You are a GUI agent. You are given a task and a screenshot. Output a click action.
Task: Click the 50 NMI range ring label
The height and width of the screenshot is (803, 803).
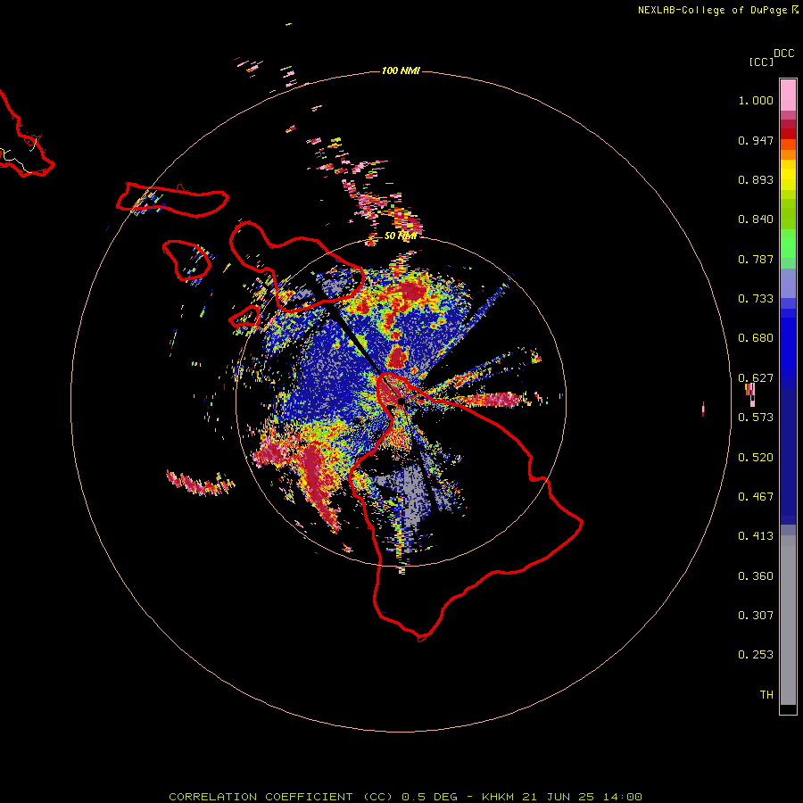(x=401, y=236)
